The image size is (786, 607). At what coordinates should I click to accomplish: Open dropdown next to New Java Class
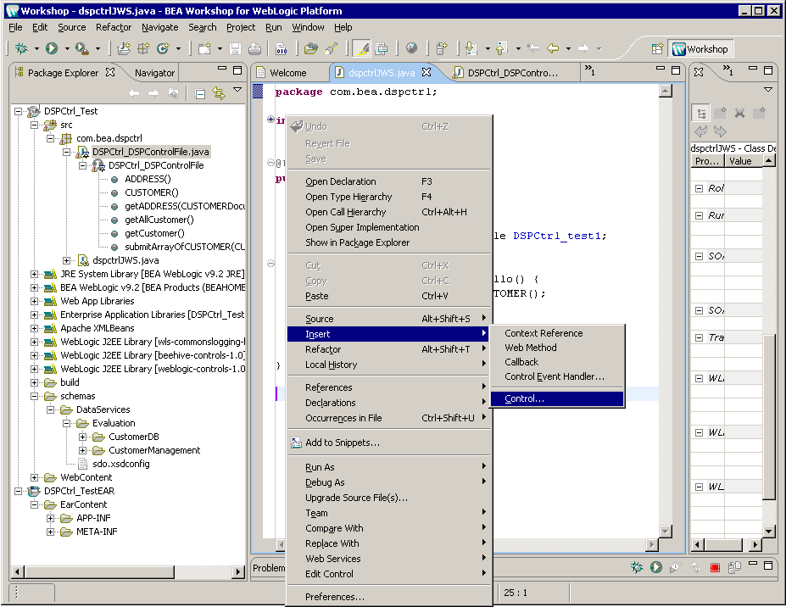pyautogui.click(x=178, y=49)
